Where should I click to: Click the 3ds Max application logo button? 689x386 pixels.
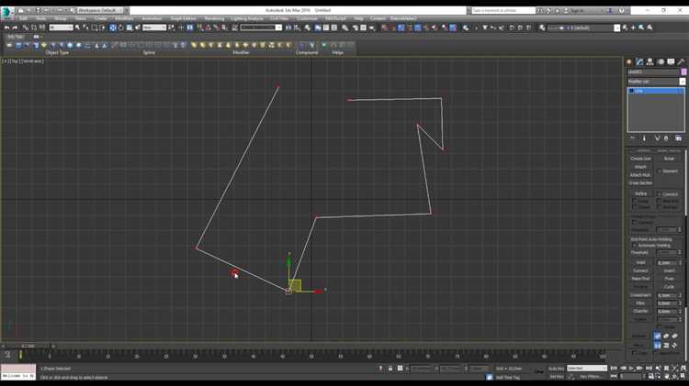coord(6,12)
